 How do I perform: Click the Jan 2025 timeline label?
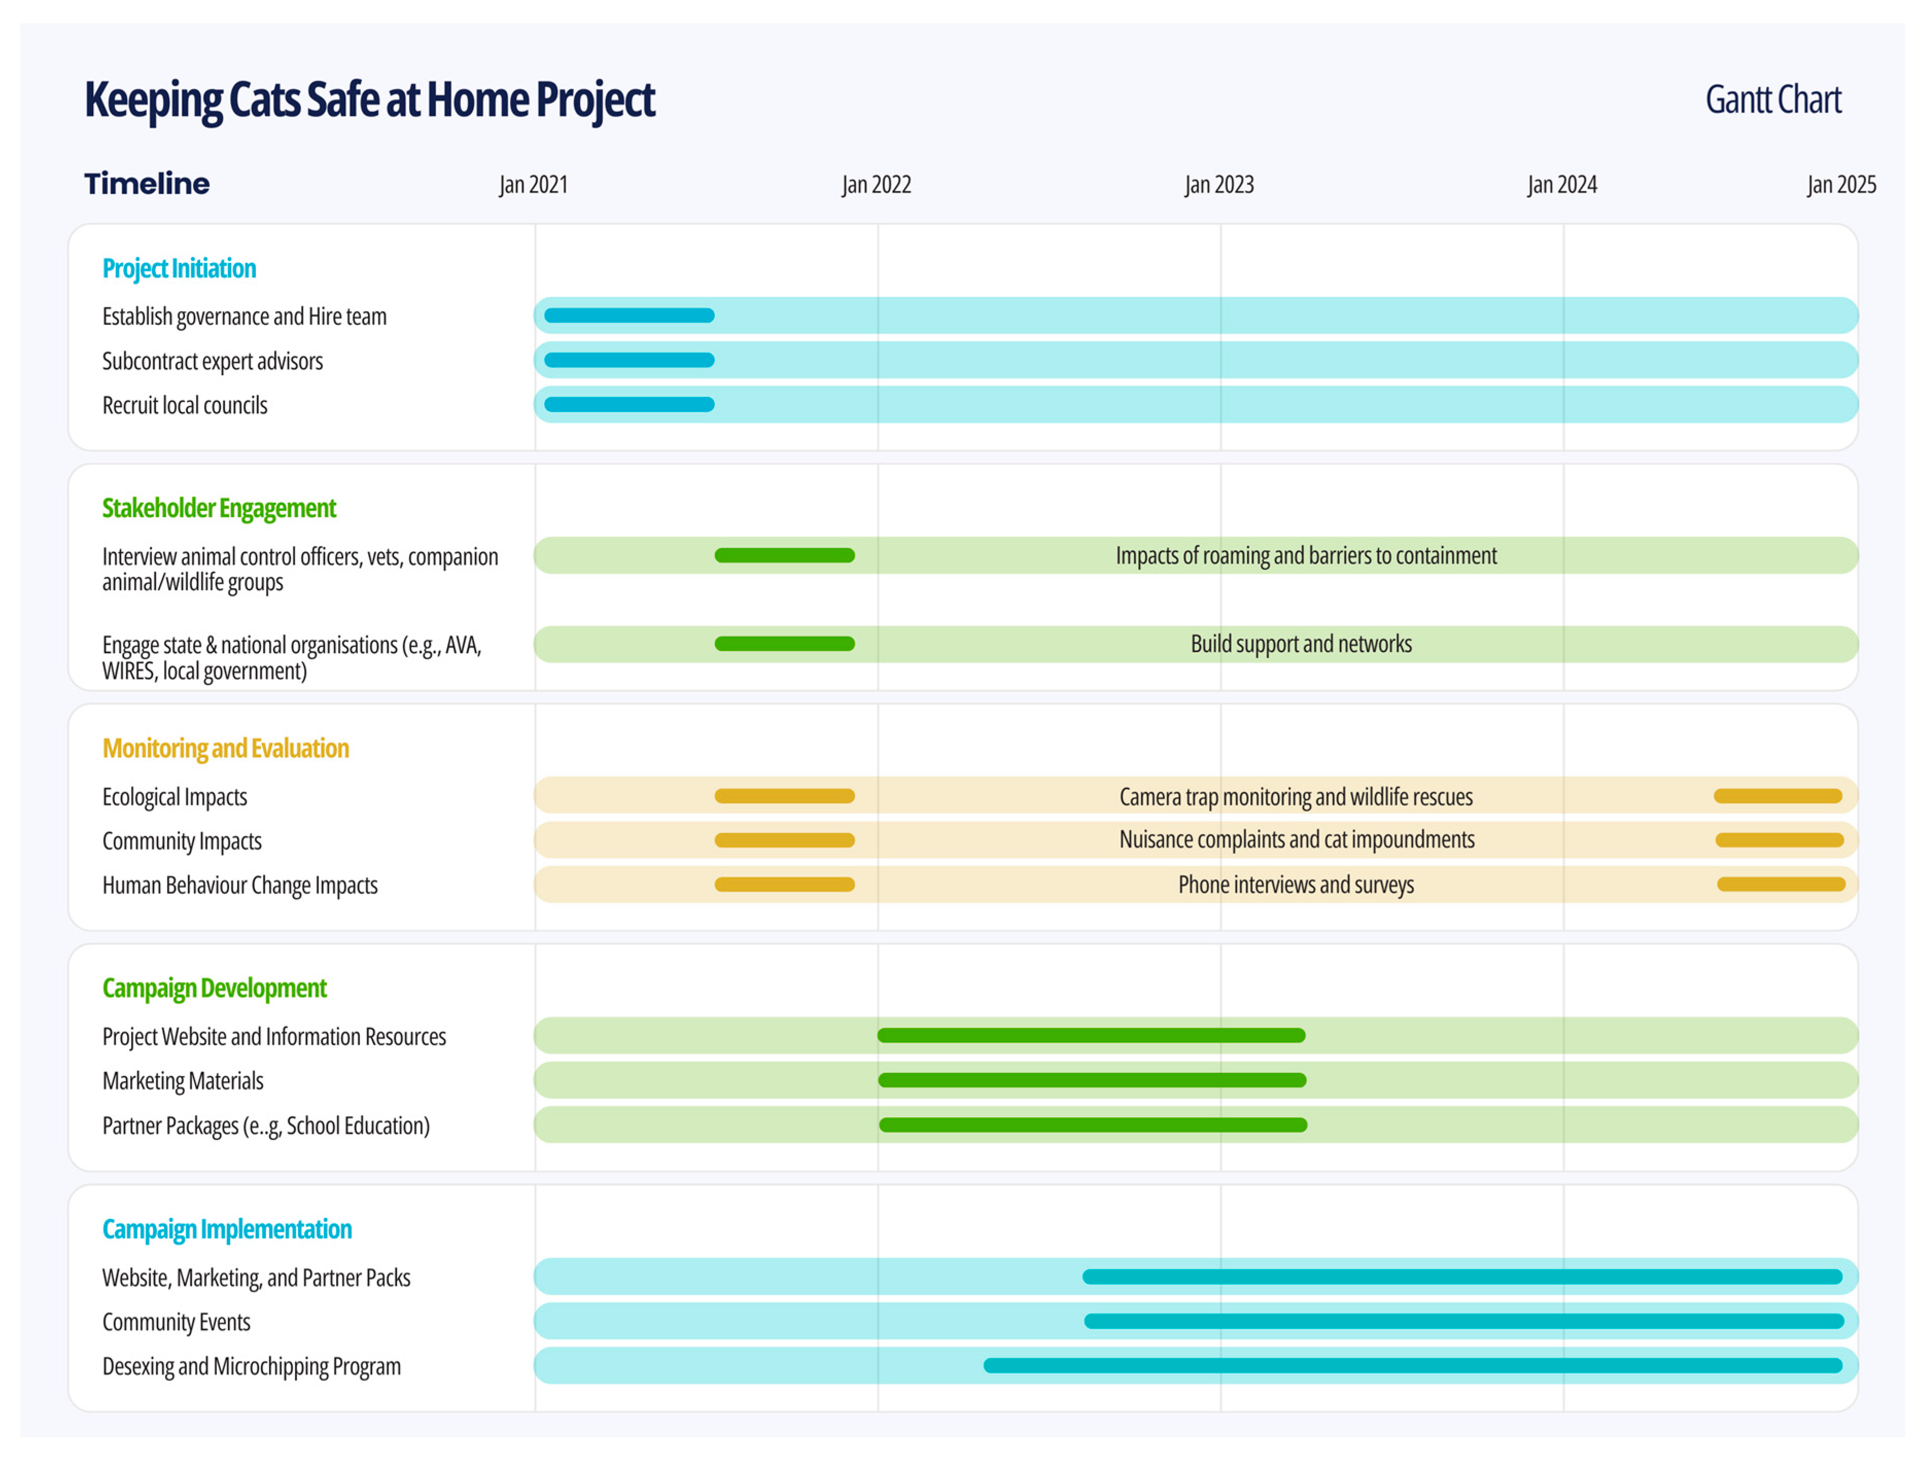pyautogui.click(x=1841, y=185)
